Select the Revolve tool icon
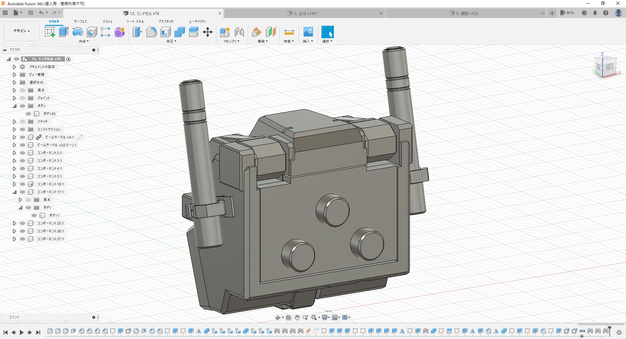The height and width of the screenshot is (339, 626). (78, 32)
